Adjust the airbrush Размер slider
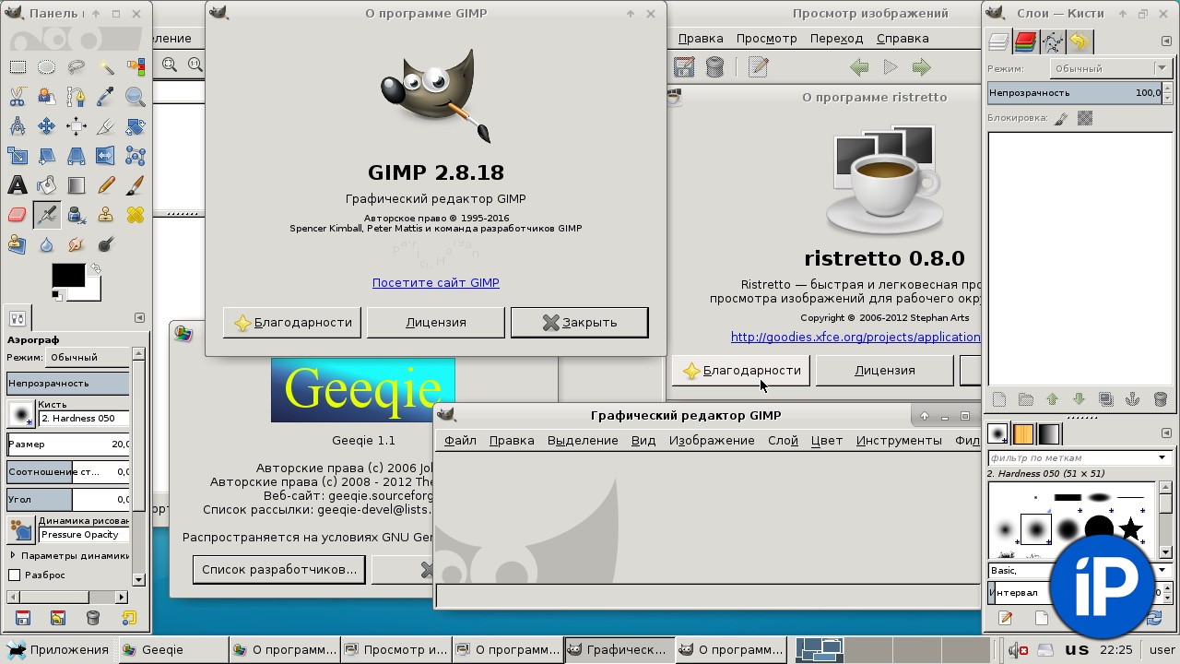The image size is (1180, 664). pyautogui.click(x=67, y=444)
